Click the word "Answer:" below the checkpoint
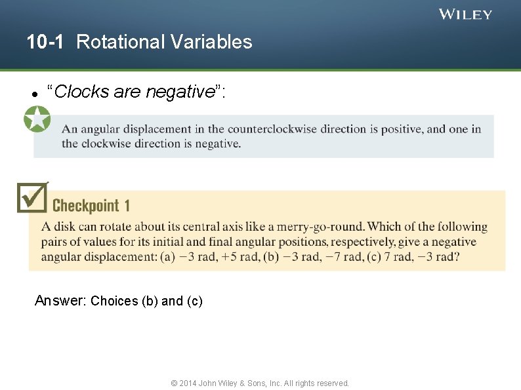Image resolution: width=521 pixels, height=390 pixels. 60,301
